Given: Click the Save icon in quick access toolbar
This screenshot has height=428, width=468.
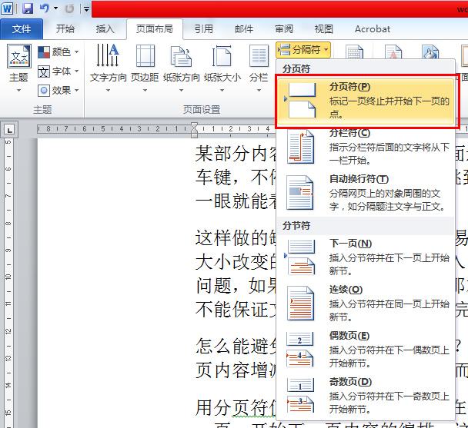Looking at the screenshot, I should point(28,8).
